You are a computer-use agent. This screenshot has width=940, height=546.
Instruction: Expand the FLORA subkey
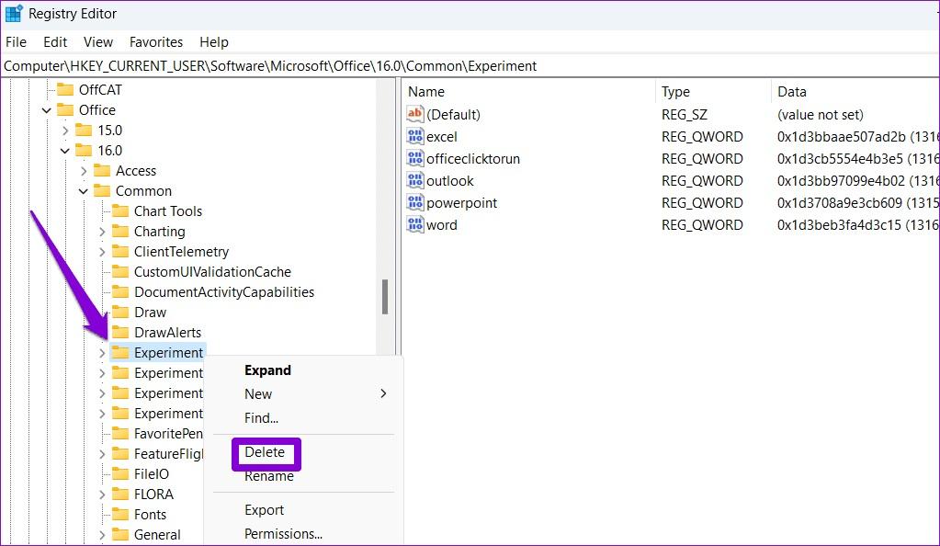102,495
